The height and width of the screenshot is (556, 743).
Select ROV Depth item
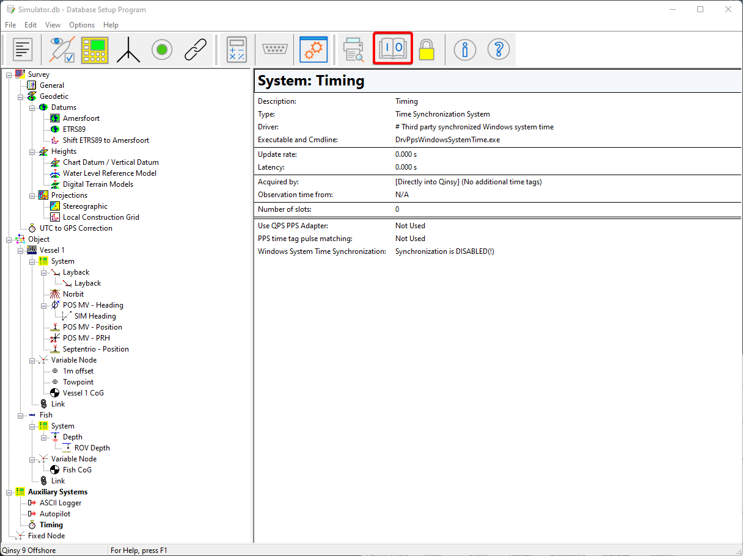pyautogui.click(x=92, y=448)
